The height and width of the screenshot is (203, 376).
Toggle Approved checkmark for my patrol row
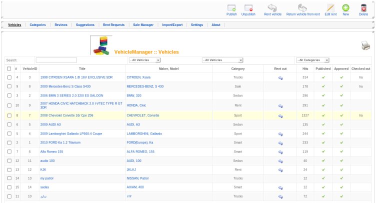[x=341, y=178]
